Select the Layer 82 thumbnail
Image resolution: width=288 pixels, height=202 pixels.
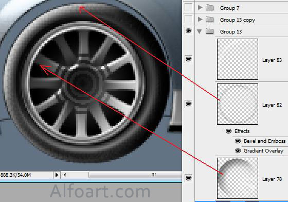pyautogui.click(x=238, y=104)
